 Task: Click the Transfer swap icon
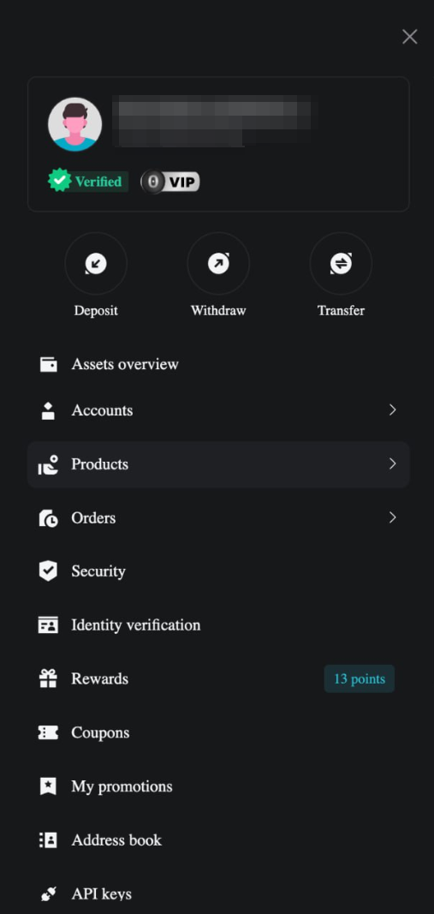(x=341, y=264)
